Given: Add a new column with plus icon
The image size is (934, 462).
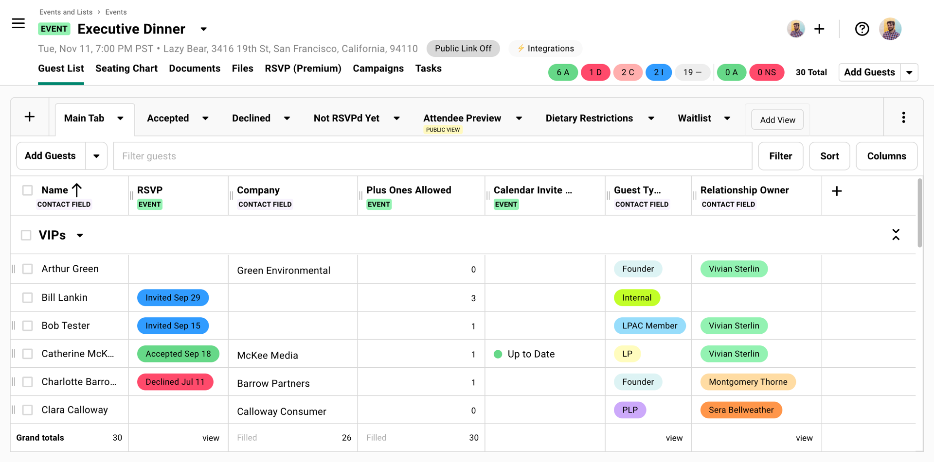Looking at the screenshot, I should (836, 191).
